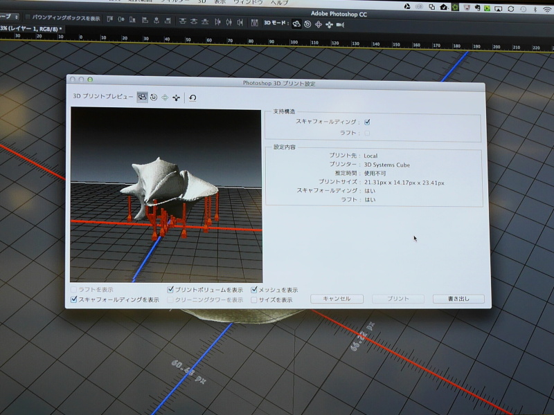Image resolution: width=554 pixels, height=415 pixels.
Task: Open Time Machine menu bar icon
Action: tap(523, 9)
